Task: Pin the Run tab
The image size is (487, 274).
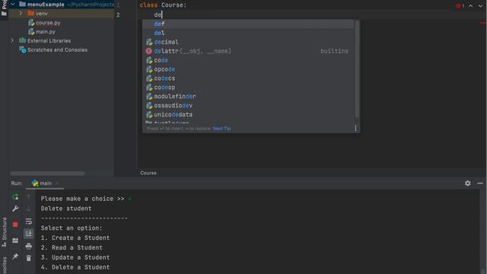Action: (15, 256)
